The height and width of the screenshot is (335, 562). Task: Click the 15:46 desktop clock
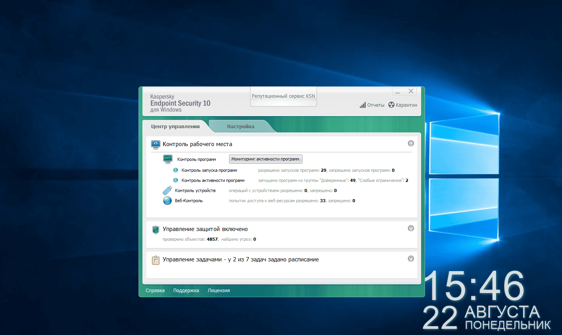click(x=474, y=286)
